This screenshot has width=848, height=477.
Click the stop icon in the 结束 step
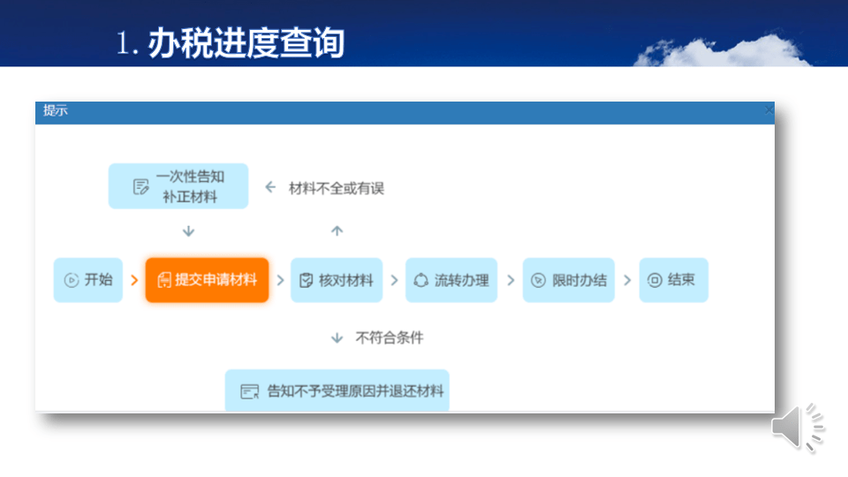655,280
